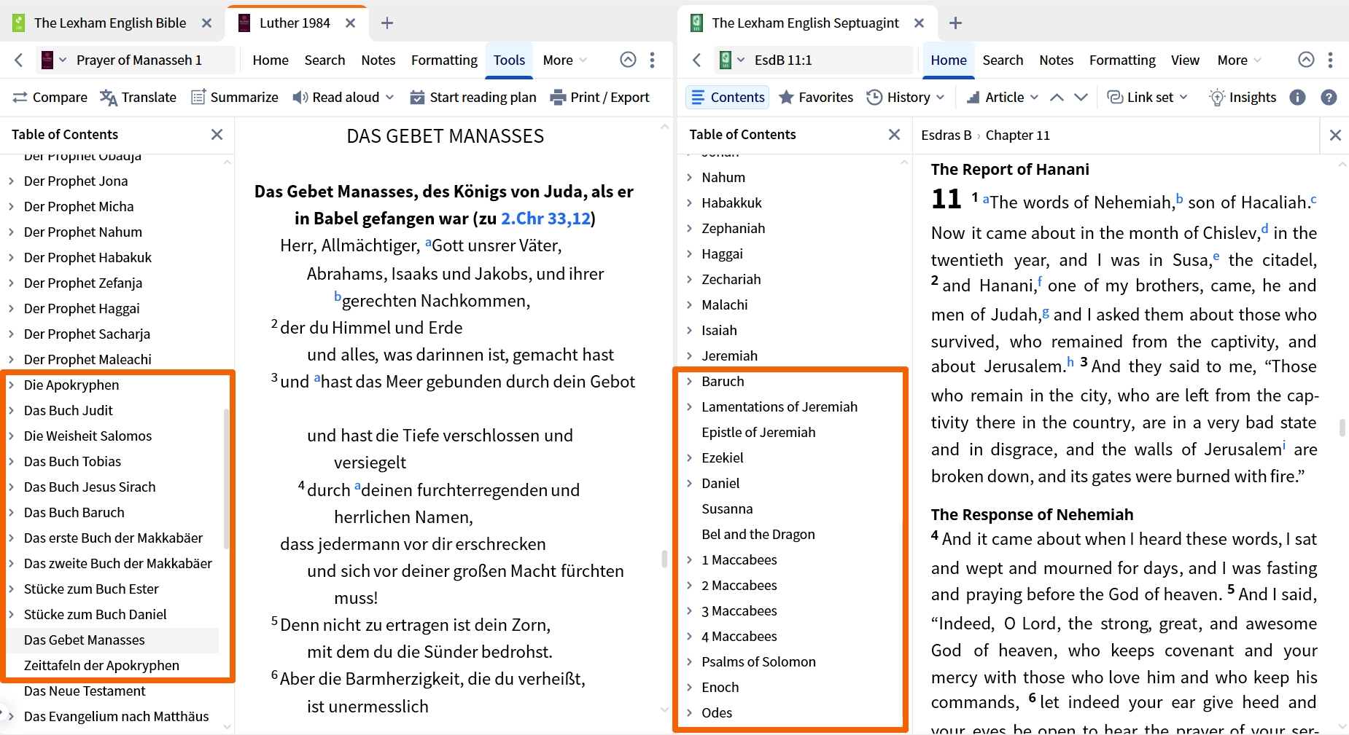Follow the 2.Chr 33,12 link
This screenshot has height=735, width=1349.
[545, 219]
